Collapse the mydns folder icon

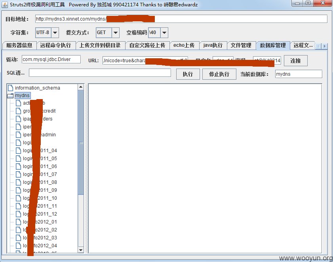pyautogui.click(x=10, y=96)
